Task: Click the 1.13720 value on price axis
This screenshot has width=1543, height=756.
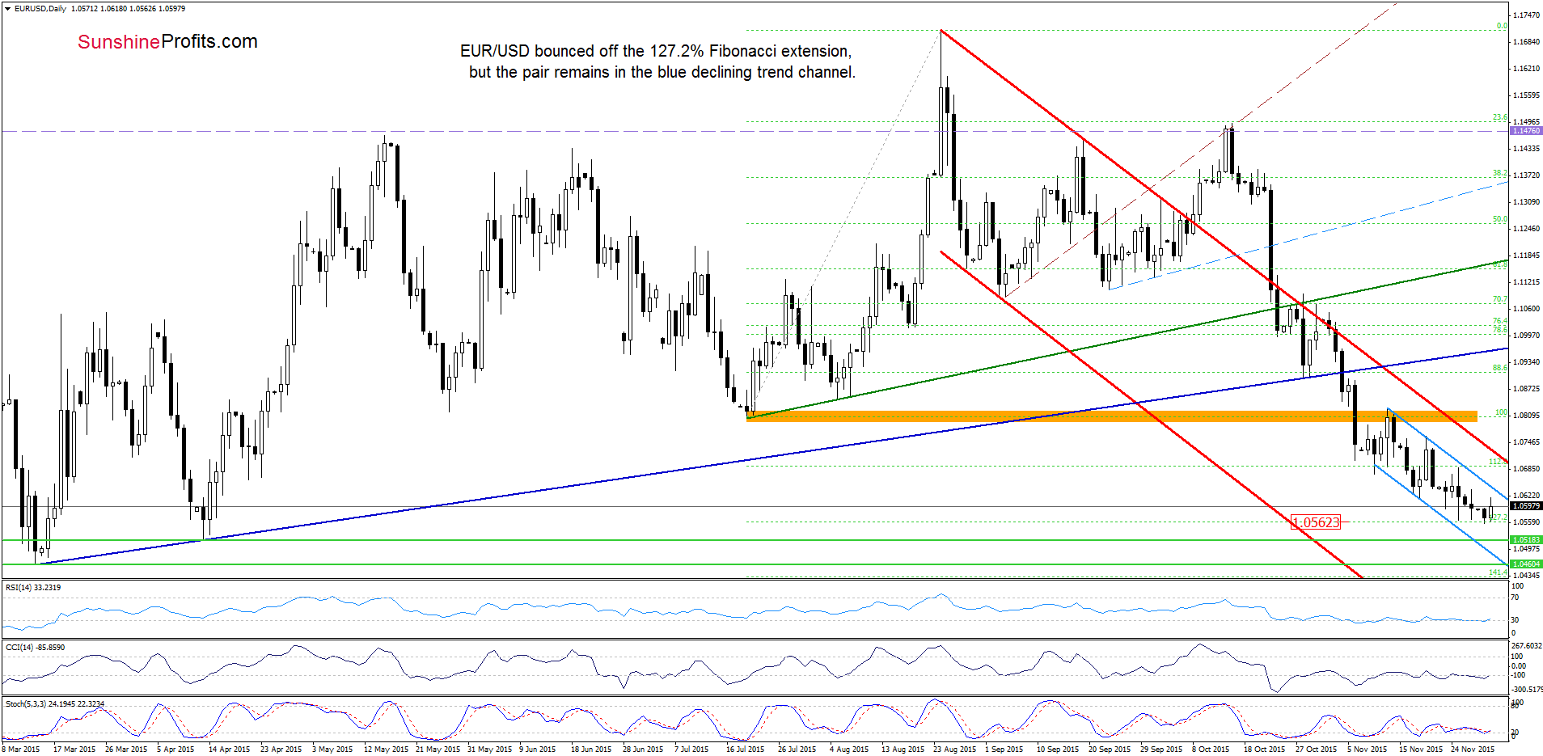Action: pos(1526,175)
